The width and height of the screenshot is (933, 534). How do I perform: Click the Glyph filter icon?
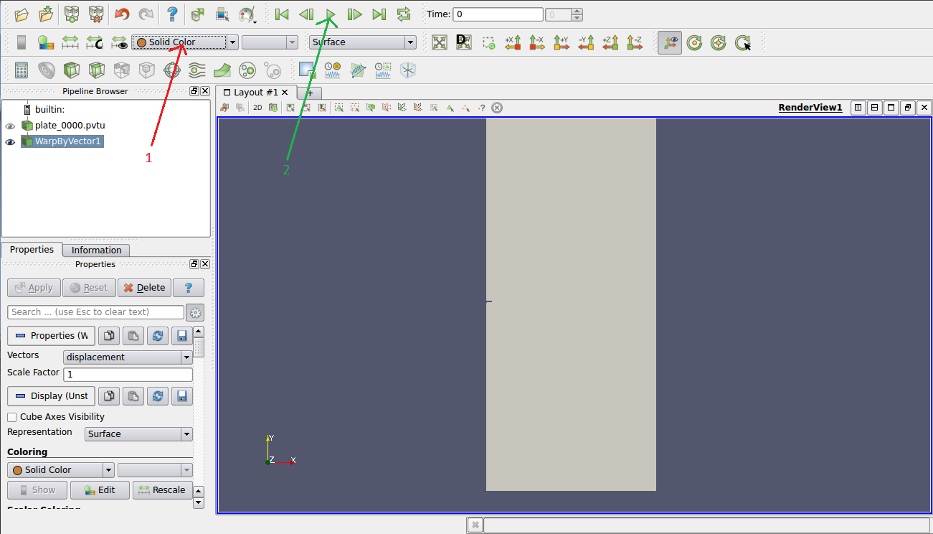click(172, 70)
